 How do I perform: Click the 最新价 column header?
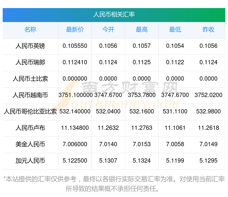click(x=75, y=30)
